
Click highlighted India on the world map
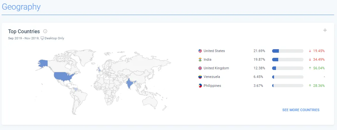coord(130,84)
